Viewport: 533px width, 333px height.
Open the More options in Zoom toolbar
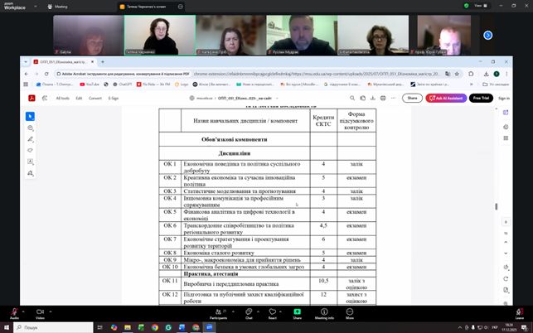coord(350,313)
